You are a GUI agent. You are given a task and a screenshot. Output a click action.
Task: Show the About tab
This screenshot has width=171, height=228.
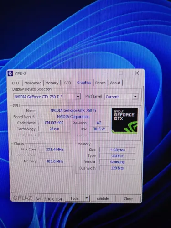point(115,83)
